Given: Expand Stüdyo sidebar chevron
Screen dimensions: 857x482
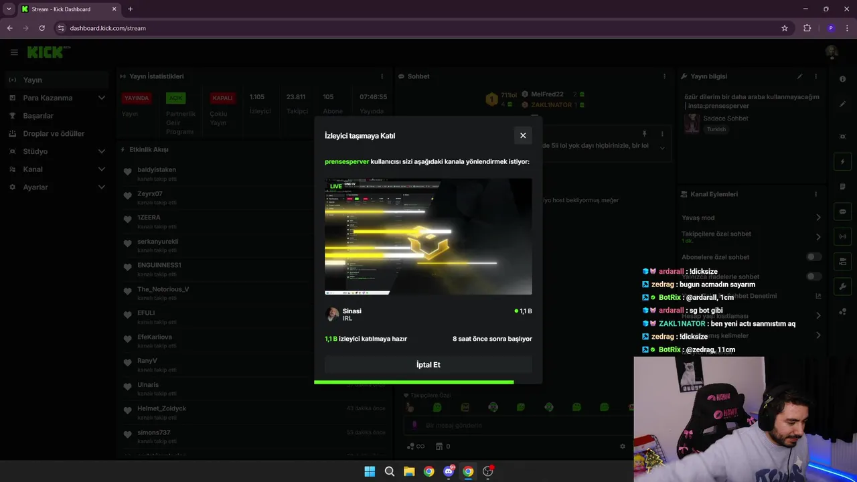Looking at the screenshot, I should point(102,151).
